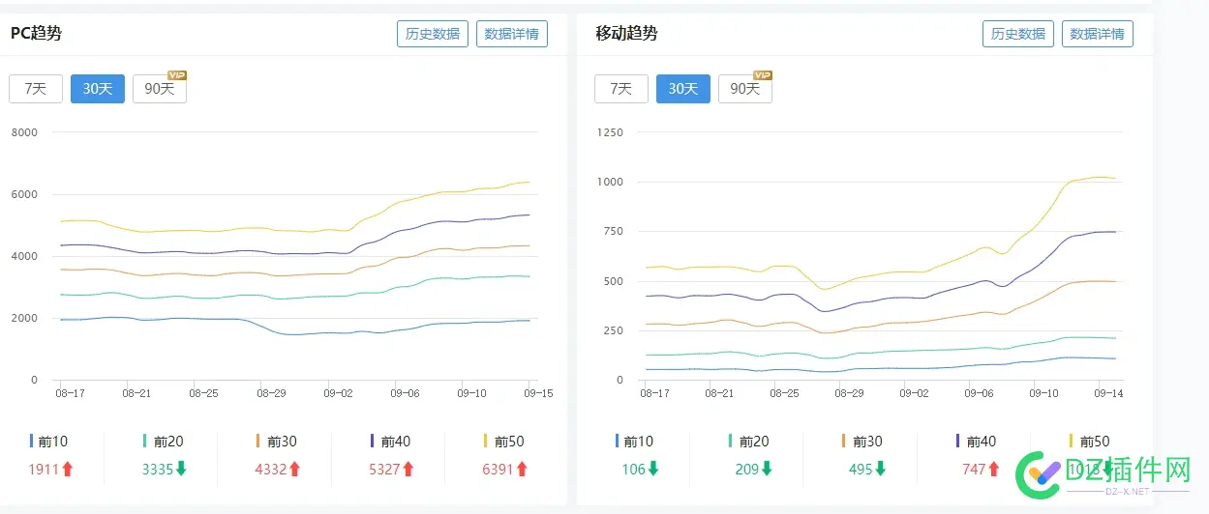
Task: Click green down arrow beside mobile 前10 value 106
Action: coord(653,470)
